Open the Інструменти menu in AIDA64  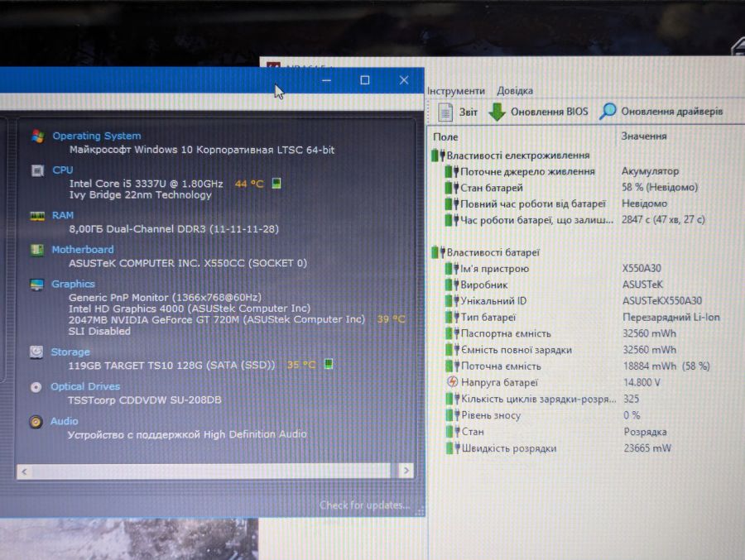tap(455, 91)
